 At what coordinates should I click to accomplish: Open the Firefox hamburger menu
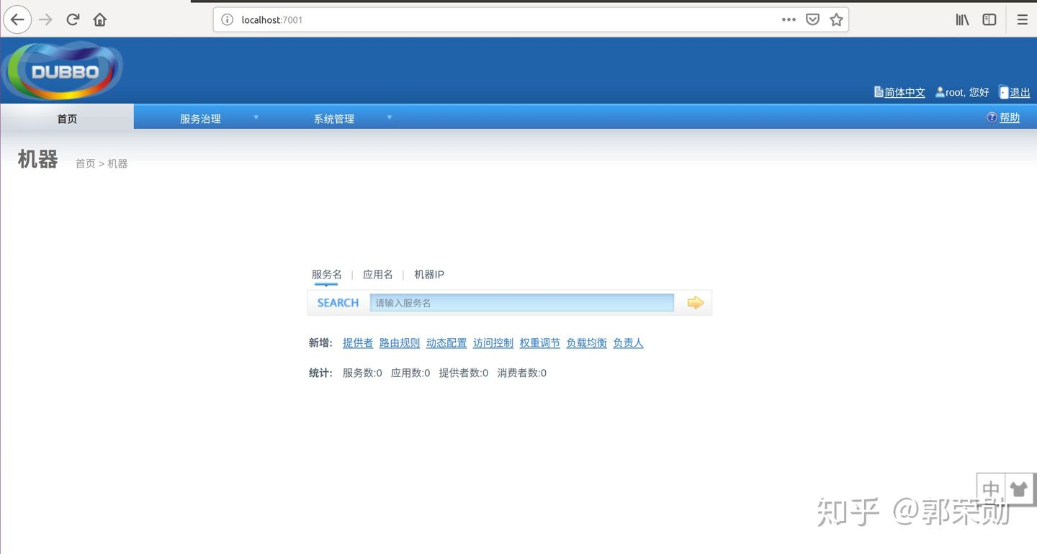(x=1022, y=19)
